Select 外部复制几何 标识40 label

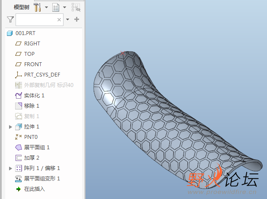tap(49, 85)
